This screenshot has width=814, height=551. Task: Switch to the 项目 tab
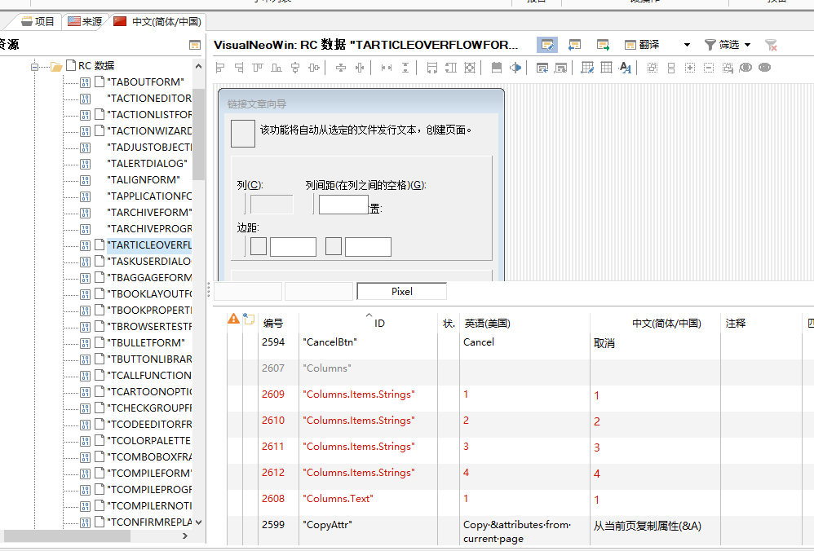[x=38, y=21]
